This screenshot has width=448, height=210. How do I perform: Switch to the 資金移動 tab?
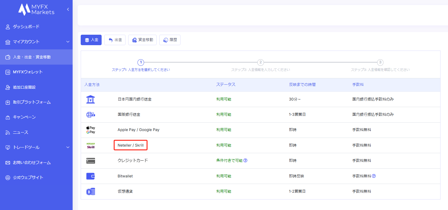click(142, 40)
